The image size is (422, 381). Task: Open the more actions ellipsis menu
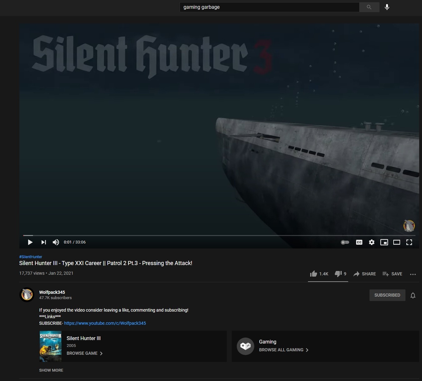coord(413,274)
